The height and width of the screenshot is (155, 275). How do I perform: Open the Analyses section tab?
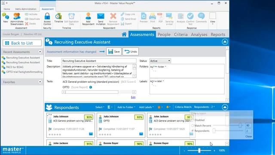pyautogui.click(x=199, y=34)
